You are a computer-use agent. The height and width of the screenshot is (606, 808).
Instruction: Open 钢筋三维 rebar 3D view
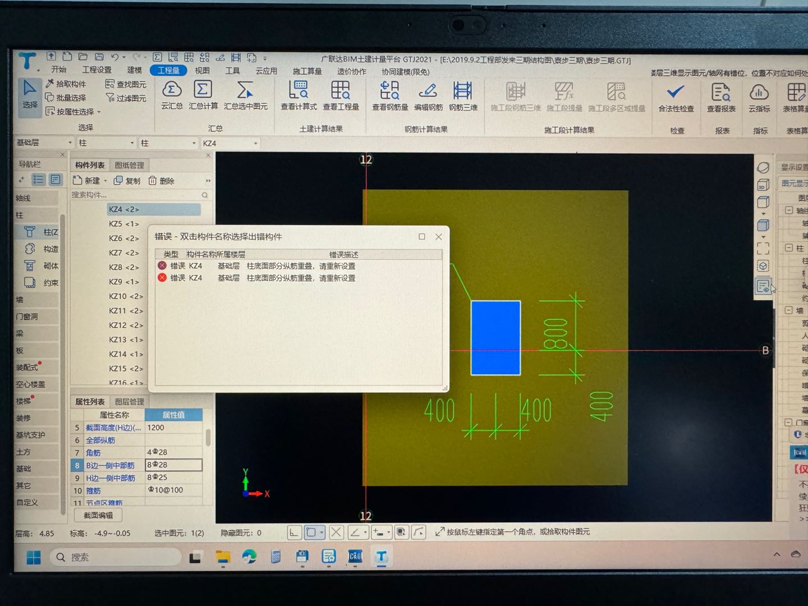click(463, 96)
